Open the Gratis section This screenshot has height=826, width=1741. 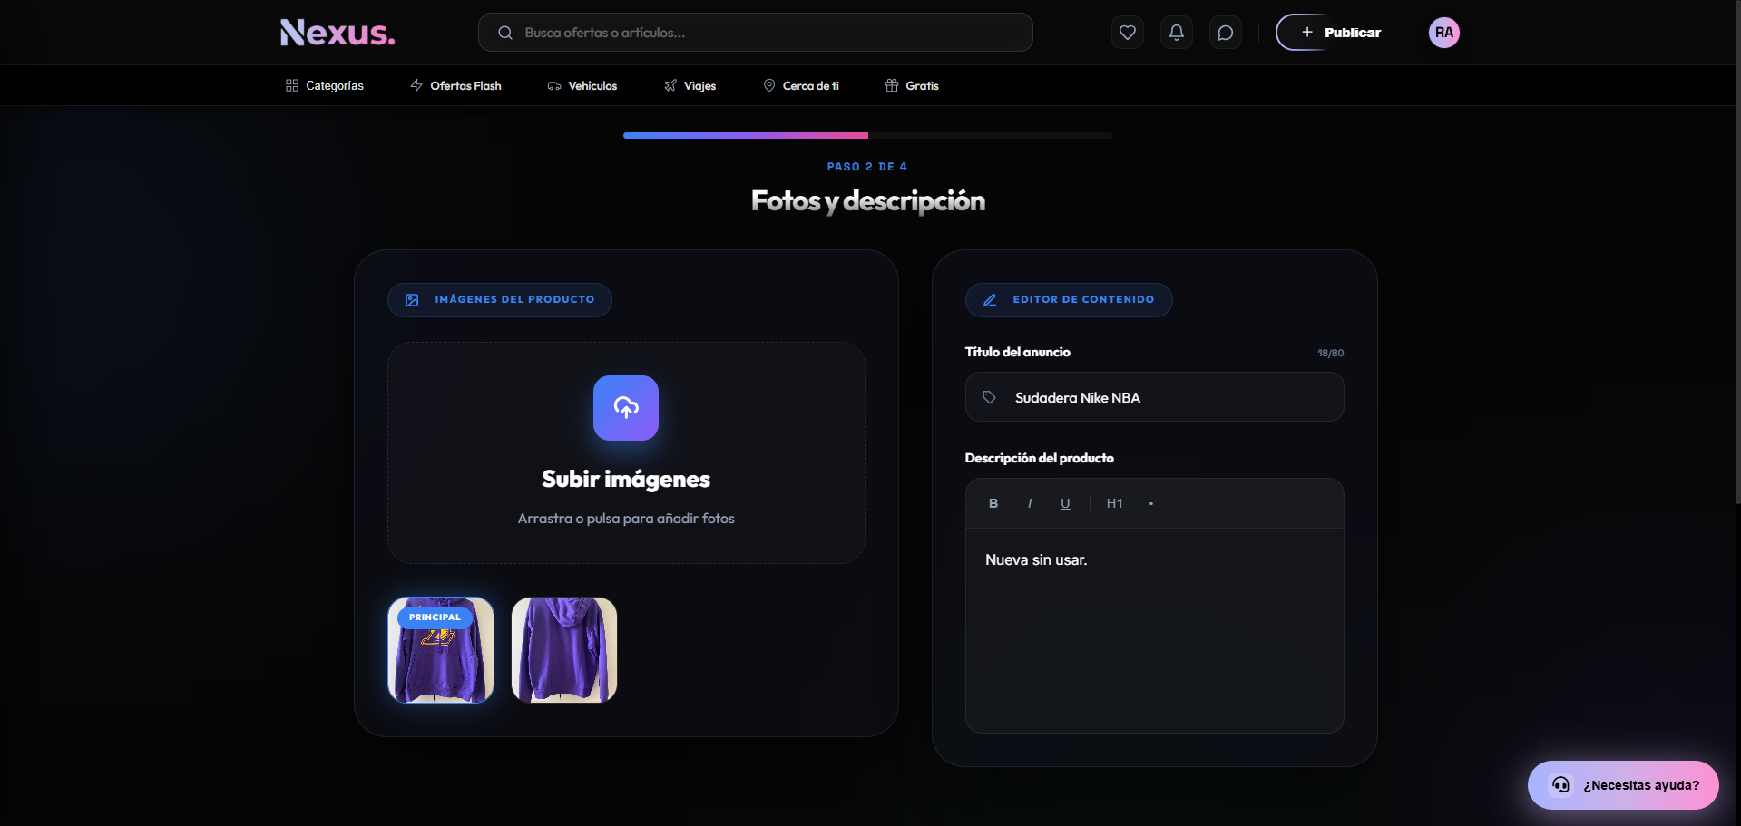click(x=912, y=85)
